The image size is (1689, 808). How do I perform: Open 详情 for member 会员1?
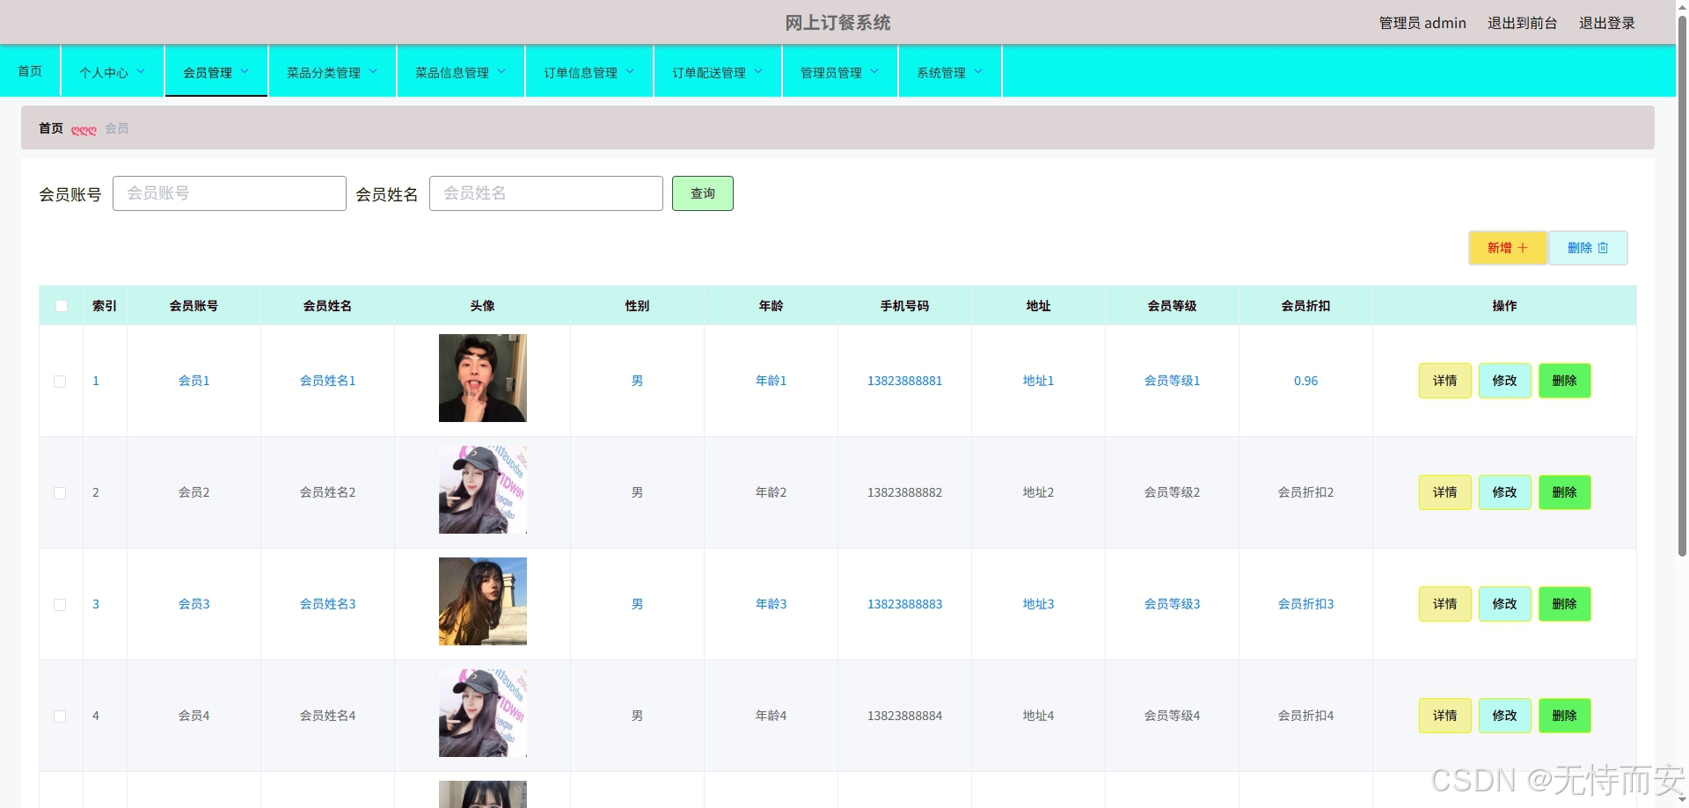[1445, 381]
